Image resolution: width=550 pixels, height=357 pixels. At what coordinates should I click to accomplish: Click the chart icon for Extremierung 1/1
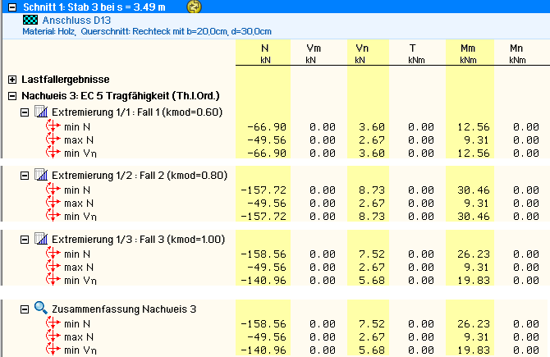[41, 112]
